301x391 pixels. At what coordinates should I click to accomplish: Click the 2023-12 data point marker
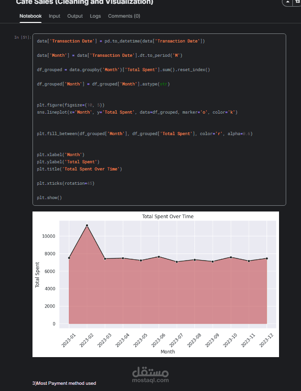click(267, 259)
